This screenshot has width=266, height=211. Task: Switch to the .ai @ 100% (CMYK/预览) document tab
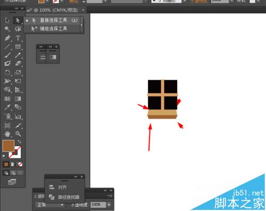point(52,10)
